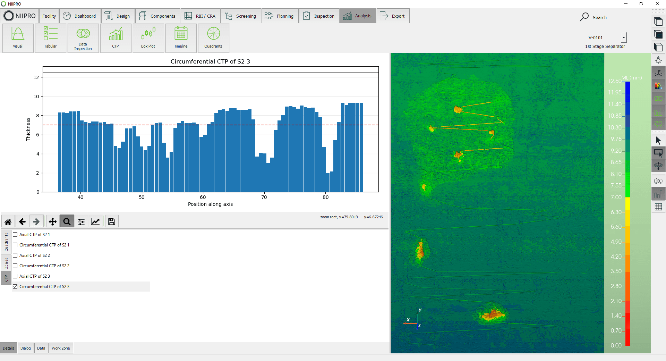The height and width of the screenshot is (361, 666).
Task: Show half-shaded cube view
Action: pos(658,47)
